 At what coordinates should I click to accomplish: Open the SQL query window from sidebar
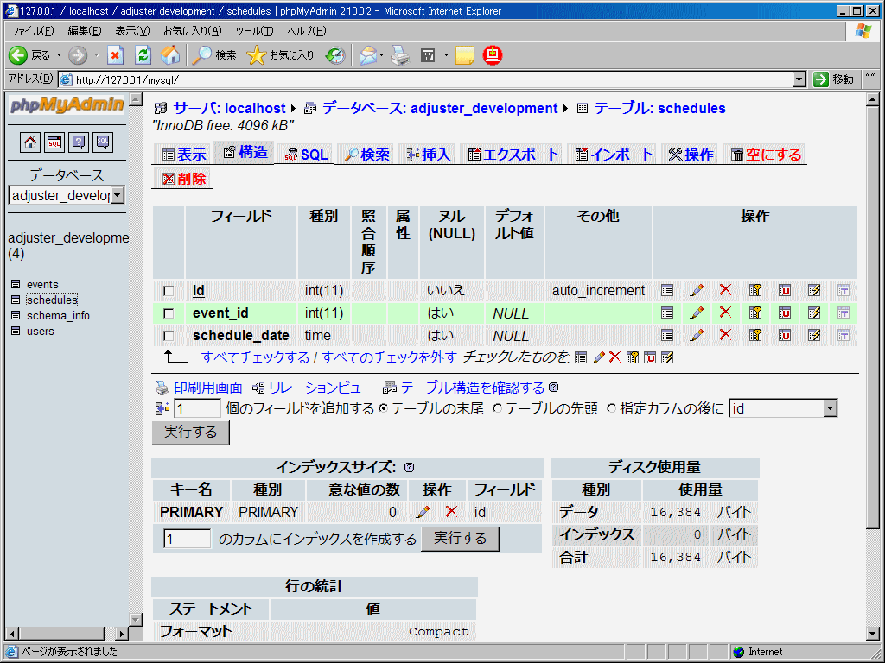[x=54, y=142]
